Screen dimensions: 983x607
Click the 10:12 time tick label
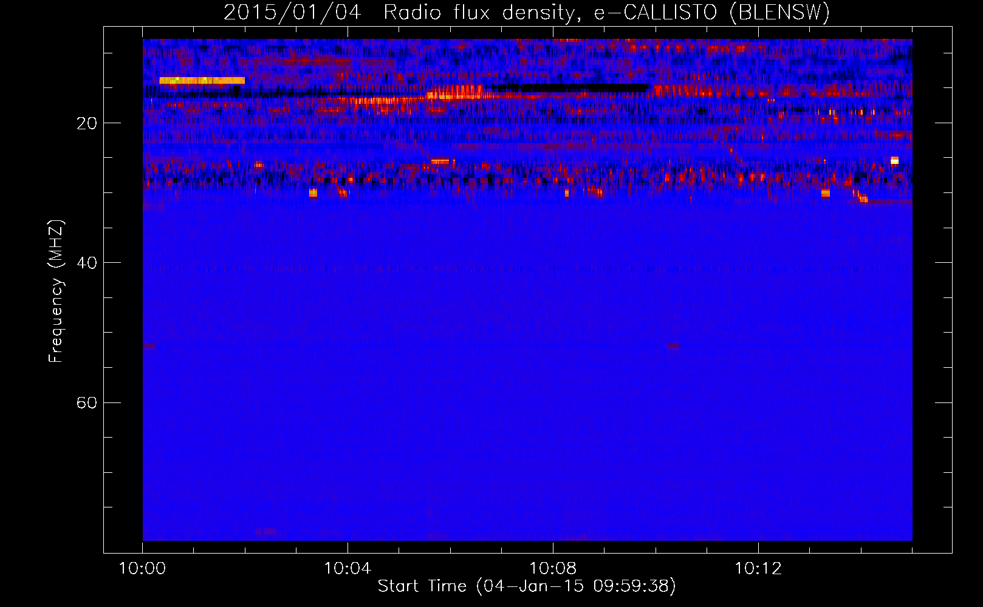tap(758, 569)
